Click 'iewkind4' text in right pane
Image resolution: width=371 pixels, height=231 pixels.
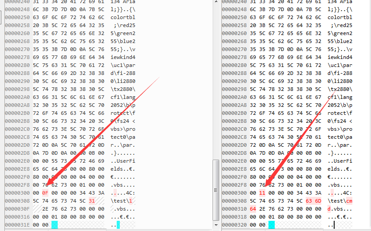coord(340,57)
